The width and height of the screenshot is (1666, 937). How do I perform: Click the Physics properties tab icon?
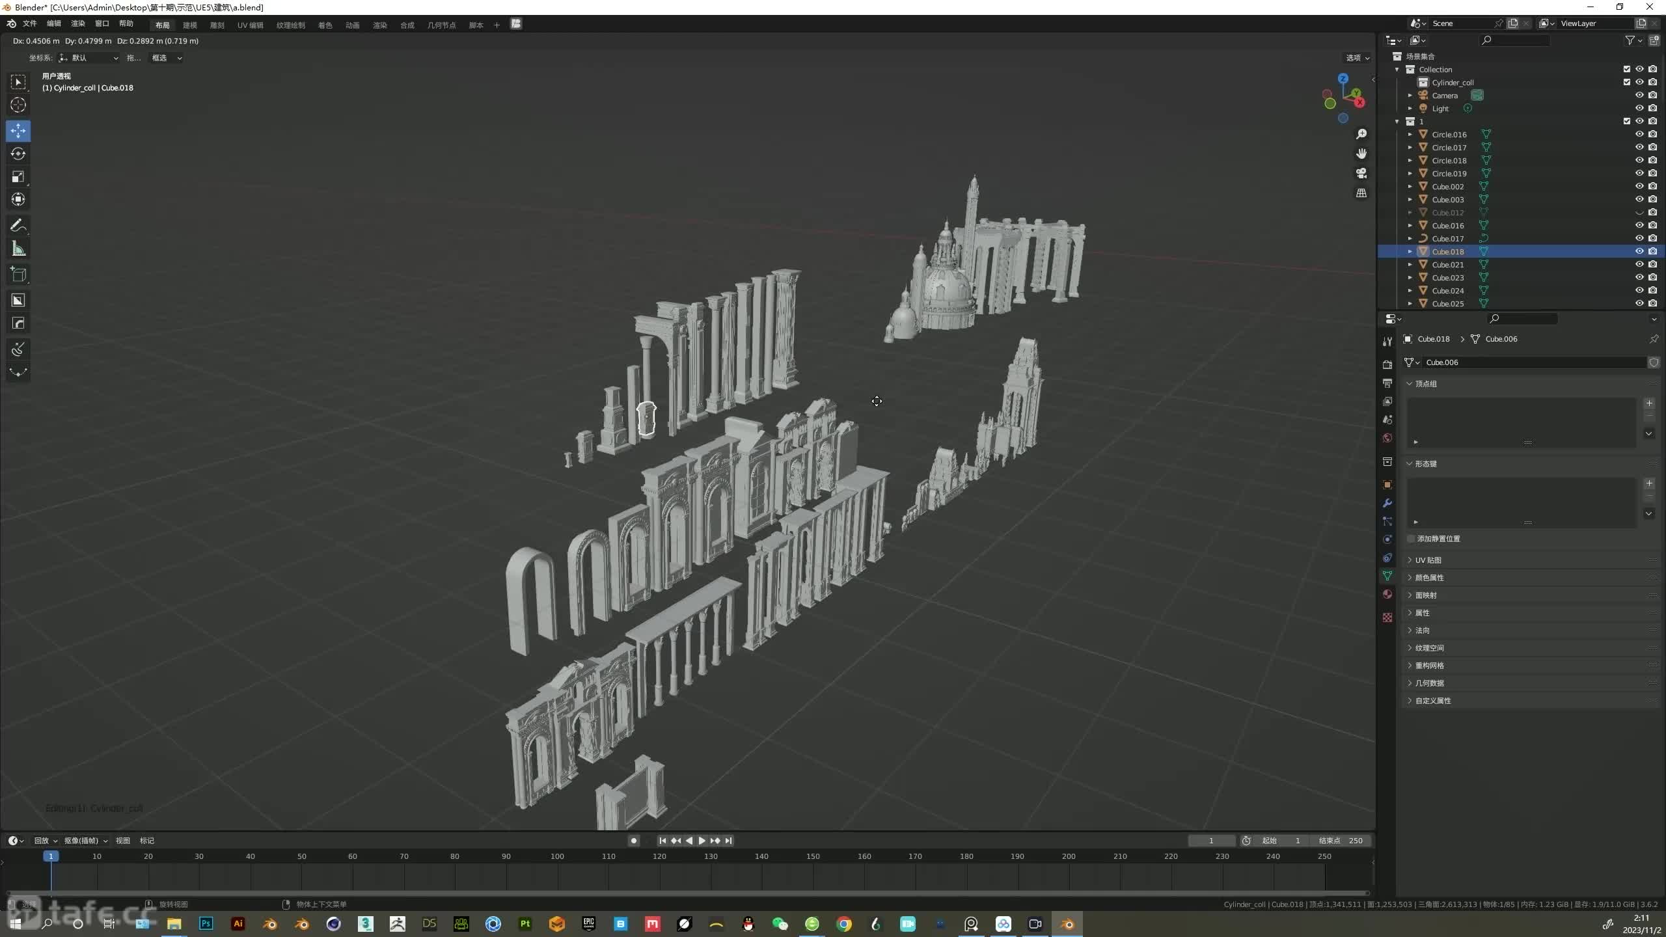1387,539
